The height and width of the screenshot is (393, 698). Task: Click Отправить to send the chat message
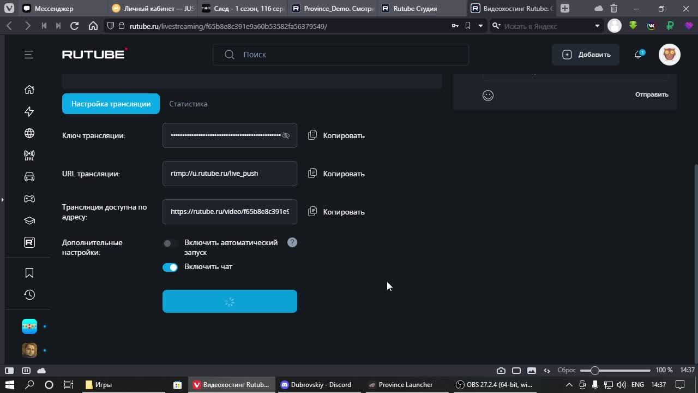point(652,94)
